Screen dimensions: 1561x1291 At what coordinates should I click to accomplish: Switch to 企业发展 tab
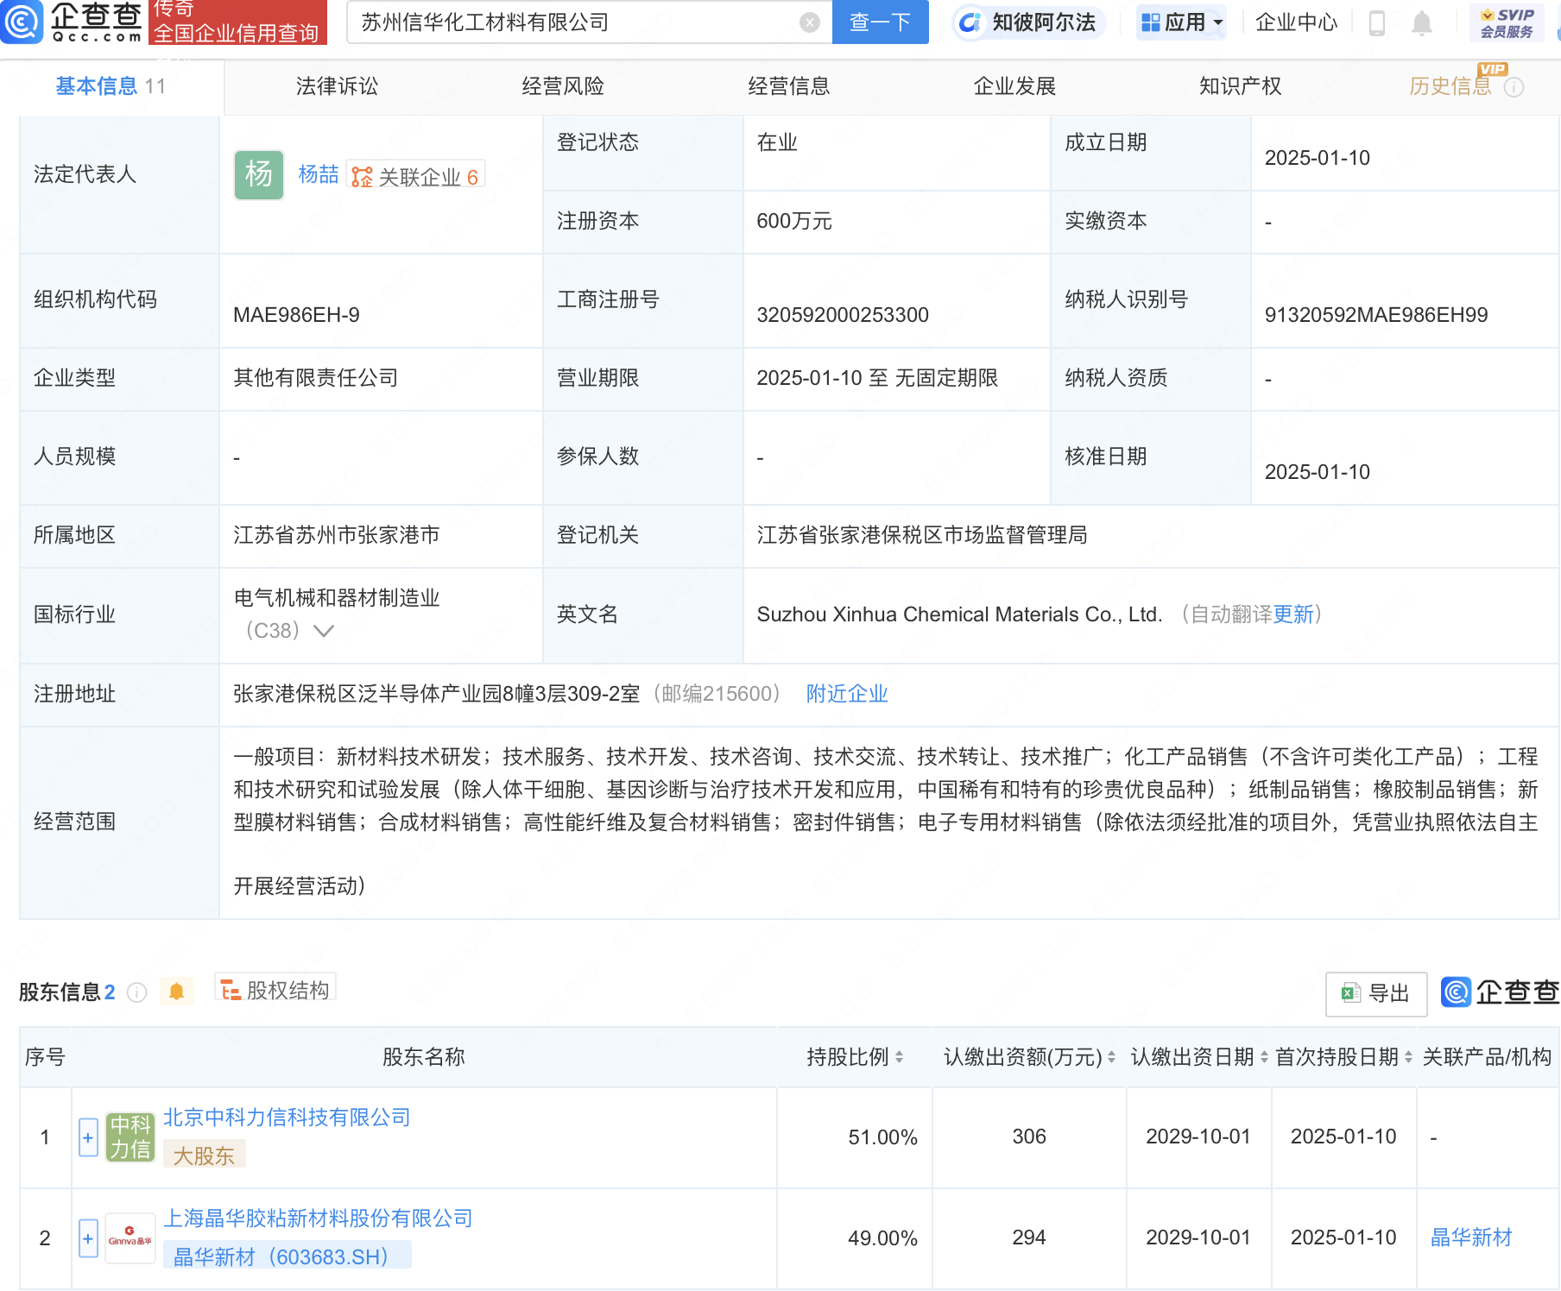(1014, 86)
